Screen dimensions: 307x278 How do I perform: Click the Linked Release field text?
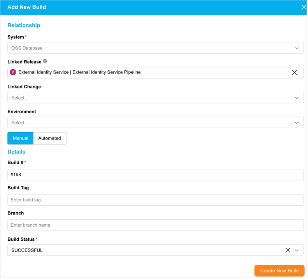pos(79,72)
